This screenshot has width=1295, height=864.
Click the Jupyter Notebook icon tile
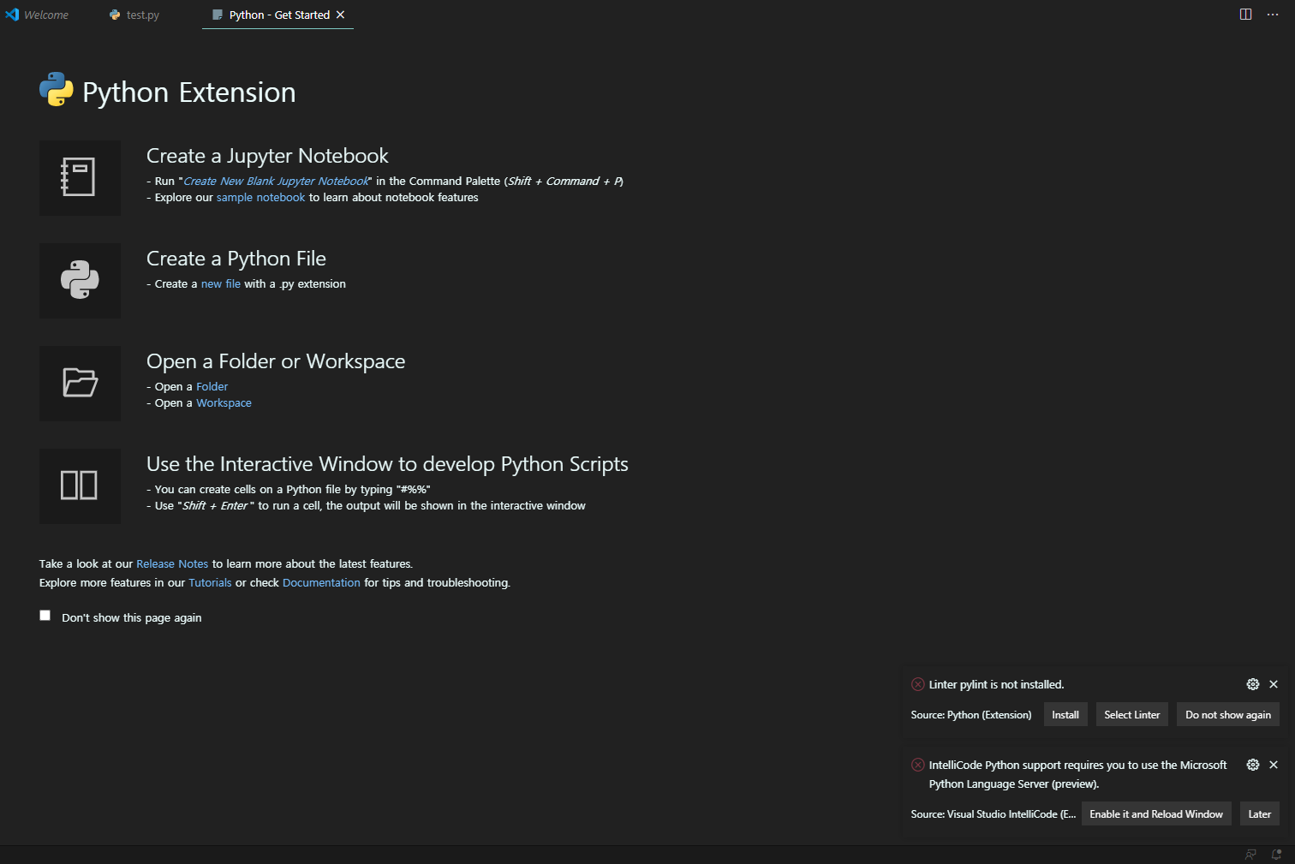coord(80,178)
